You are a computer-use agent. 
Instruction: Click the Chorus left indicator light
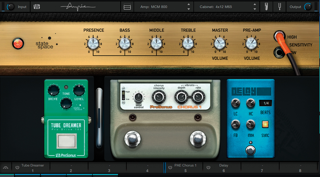pyautogui.click(x=132, y=117)
